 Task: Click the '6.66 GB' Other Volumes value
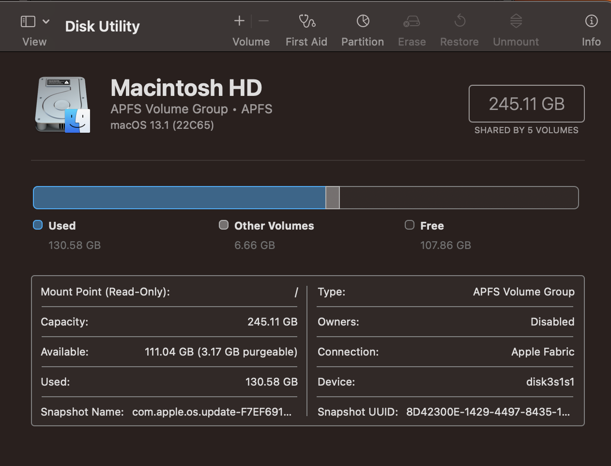coord(255,245)
